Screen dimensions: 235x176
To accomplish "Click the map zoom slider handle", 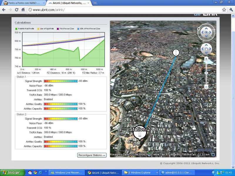I will tap(206, 73).
